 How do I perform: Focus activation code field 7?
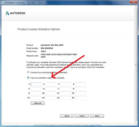[x=66, y=89]
